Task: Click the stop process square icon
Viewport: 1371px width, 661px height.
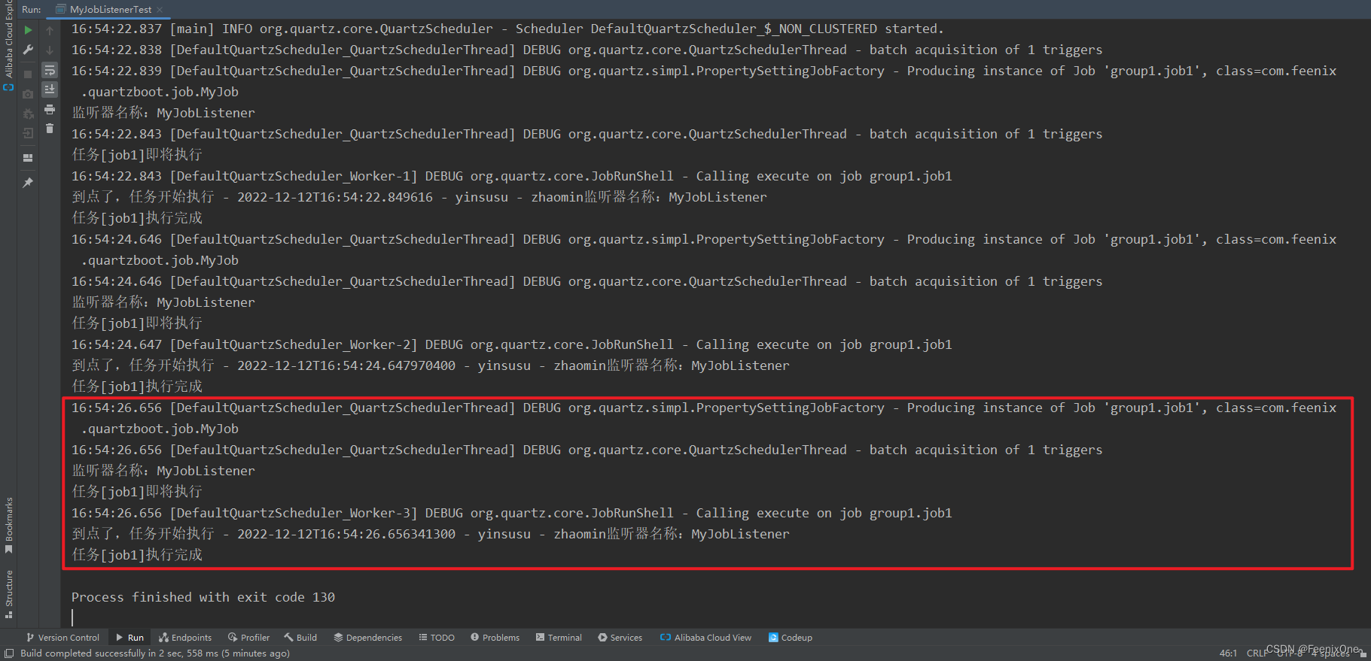Action: pyautogui.click(x=28, y=74)
